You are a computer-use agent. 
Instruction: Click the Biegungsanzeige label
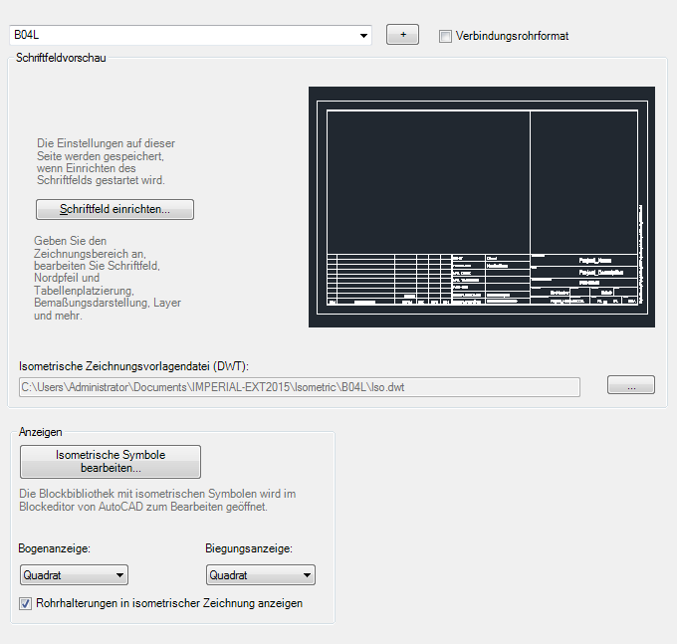point(249,548)
